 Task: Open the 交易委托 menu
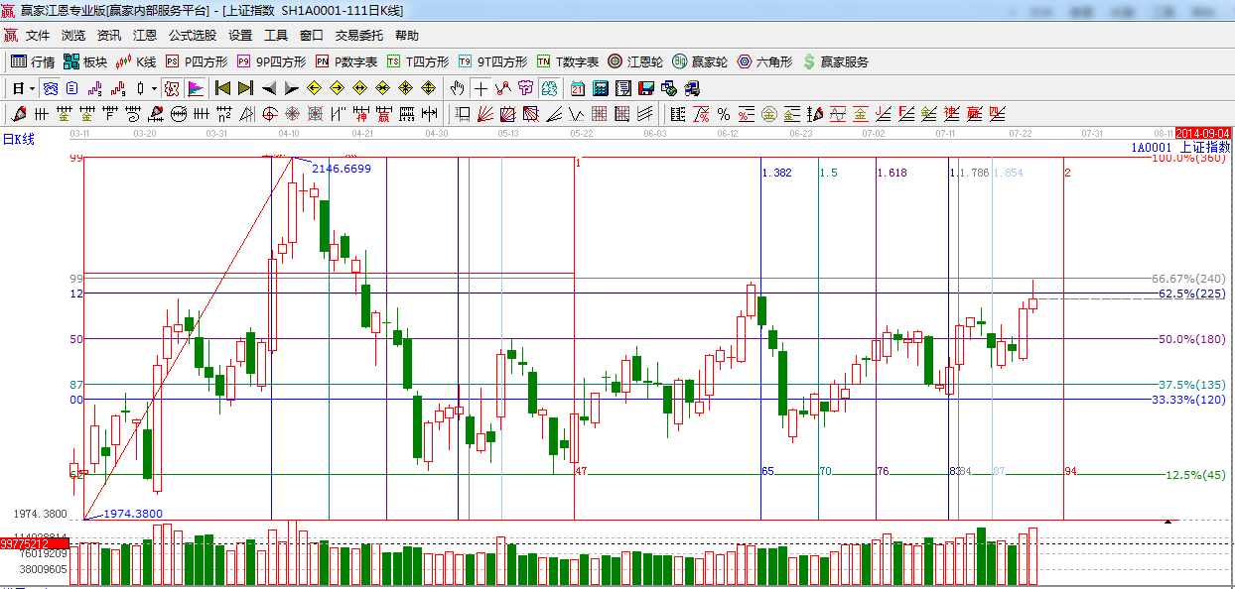point(358,35)
